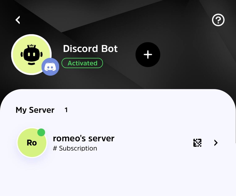Click the Discord logo badge
236x196 pixels.
coord(50,67)
